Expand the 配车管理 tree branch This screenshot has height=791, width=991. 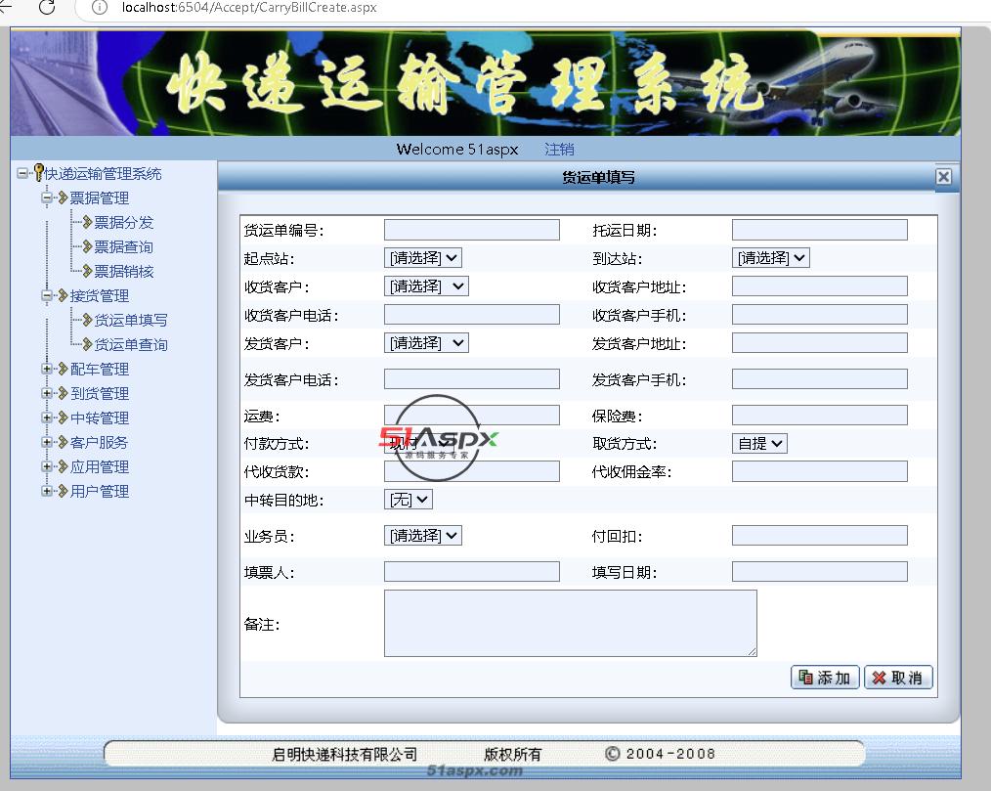(x=47, y=369)
